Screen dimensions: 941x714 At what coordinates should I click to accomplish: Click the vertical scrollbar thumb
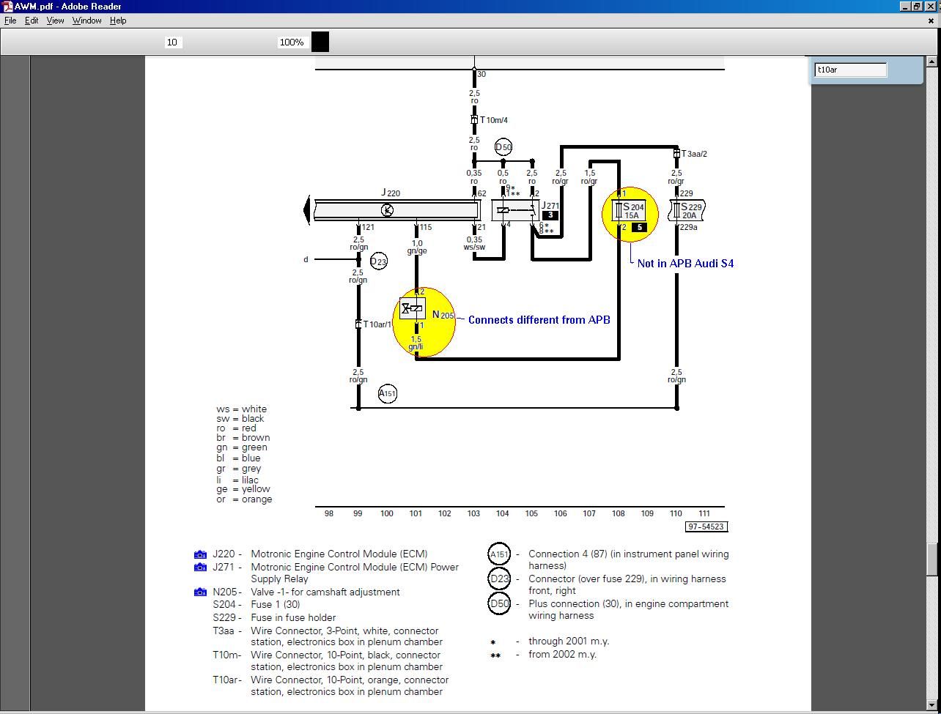pos(932,560)
